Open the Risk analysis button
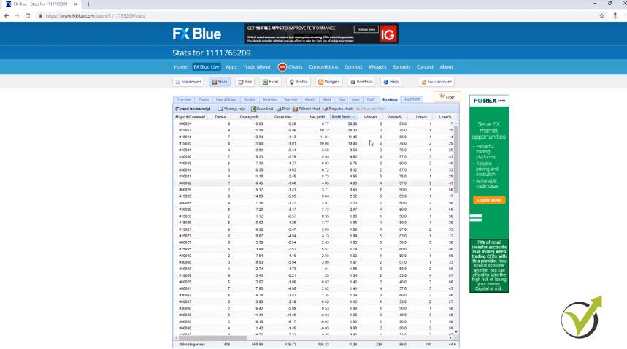This screenshot has height=349, width=627. coord(245,82)
